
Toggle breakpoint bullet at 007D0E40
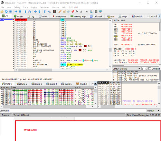coord(14,38)
